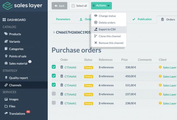Click clipboard icon for order CT54xN5
The width and height of the screenshot is (177, 120).
(62, 67)
